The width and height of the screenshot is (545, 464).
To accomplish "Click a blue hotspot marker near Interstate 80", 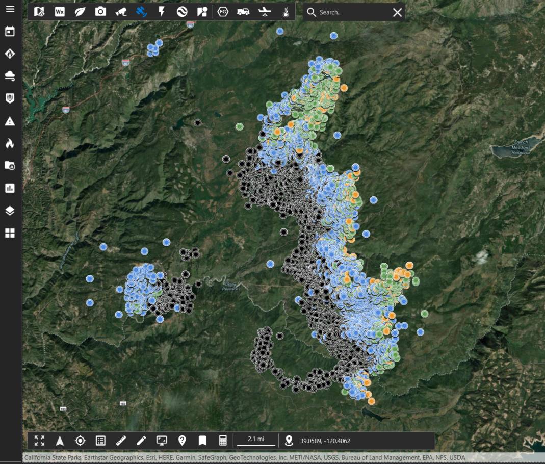I will [x=159, y=43].
